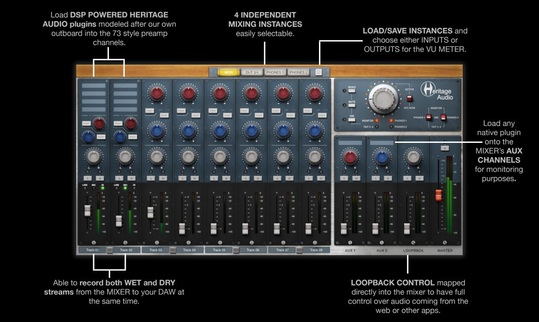Click the blue knob on AUX 2 channel
The image size is (539, 322).
[382, 157]
